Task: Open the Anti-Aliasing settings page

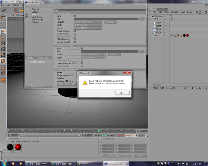Action: click(37, 20)
